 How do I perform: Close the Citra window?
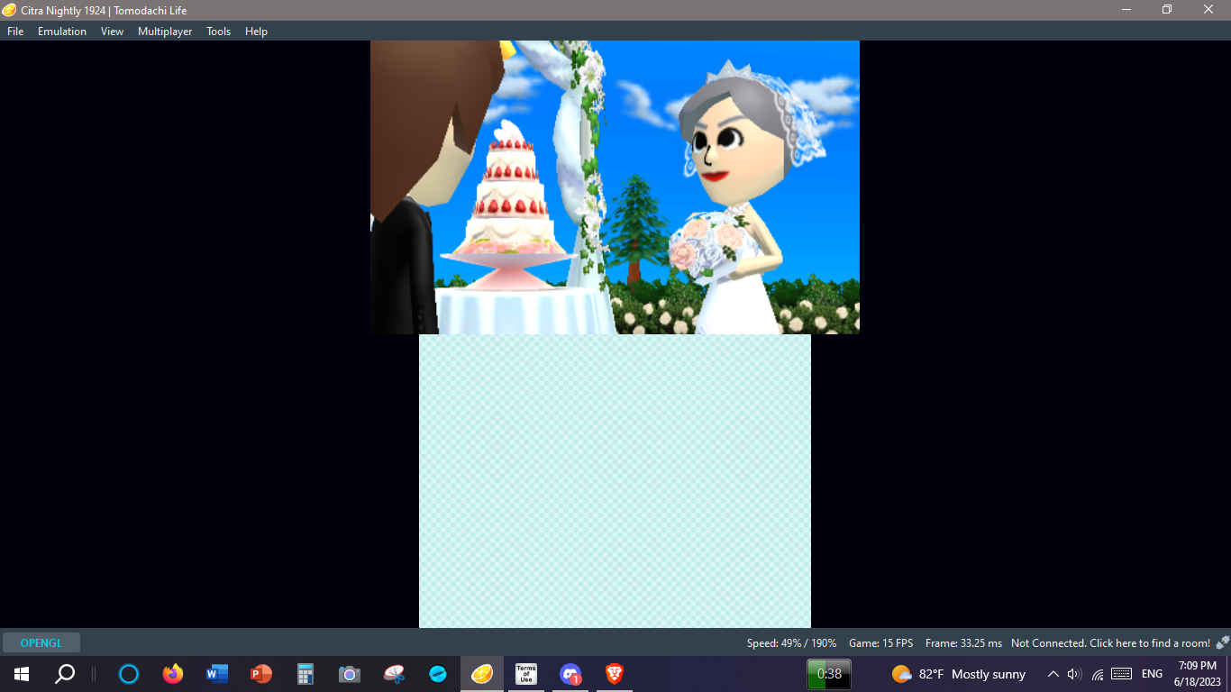pyautogui.click(x=1208, y=10)
